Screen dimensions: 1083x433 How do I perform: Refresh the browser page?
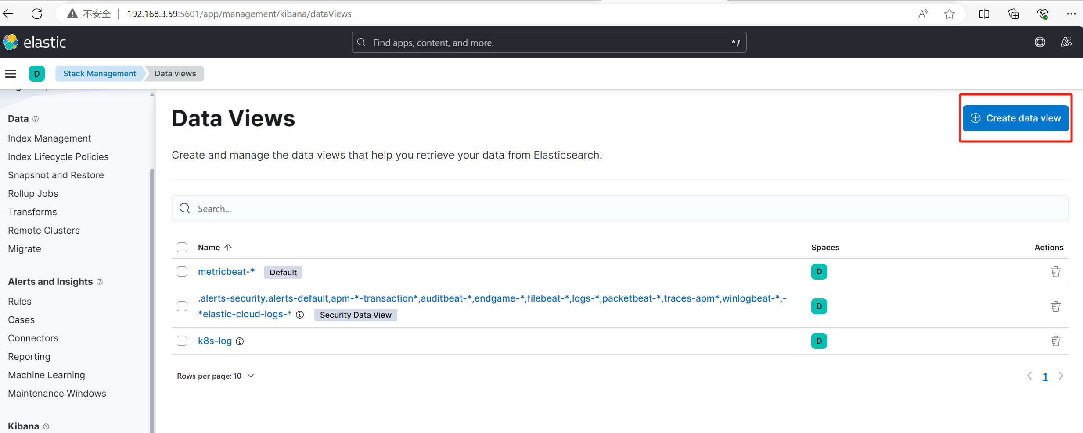pyautogui.click(x=37, y=14)
